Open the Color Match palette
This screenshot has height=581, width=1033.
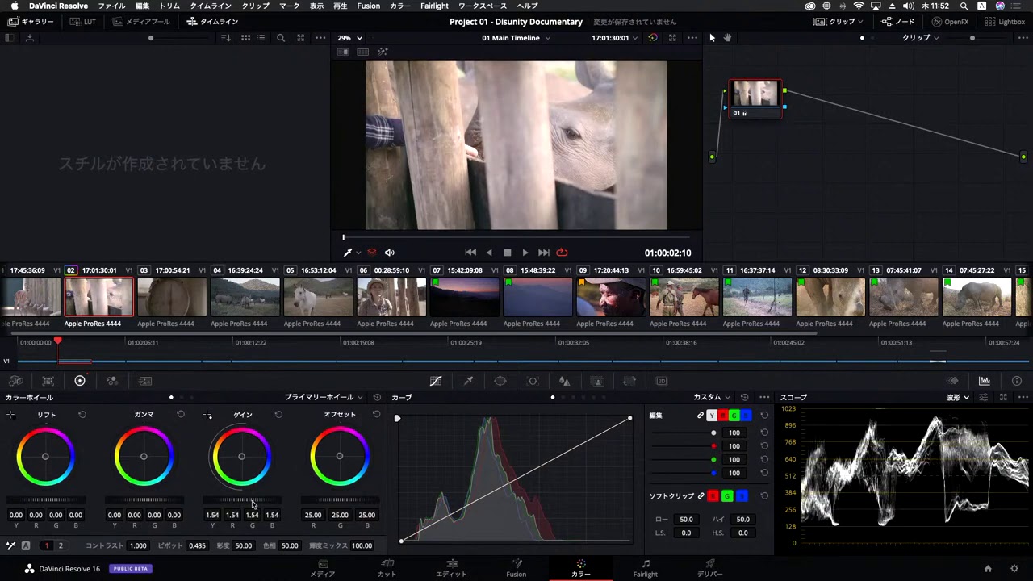(48, 381)
